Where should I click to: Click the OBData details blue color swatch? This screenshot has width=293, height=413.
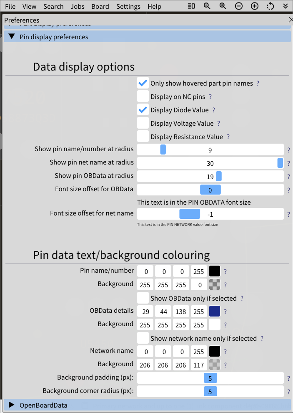pyautogui.click(x=214, y=312)
